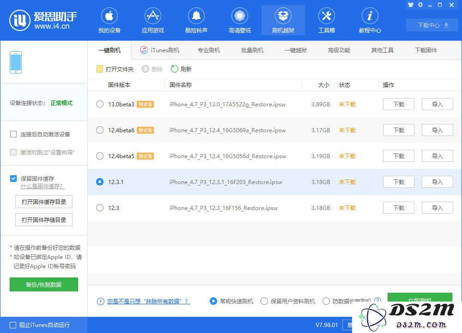Screen dimensions: 462x333
Task: Select firmware 12.3 radio button
Action: coord(100,208)
